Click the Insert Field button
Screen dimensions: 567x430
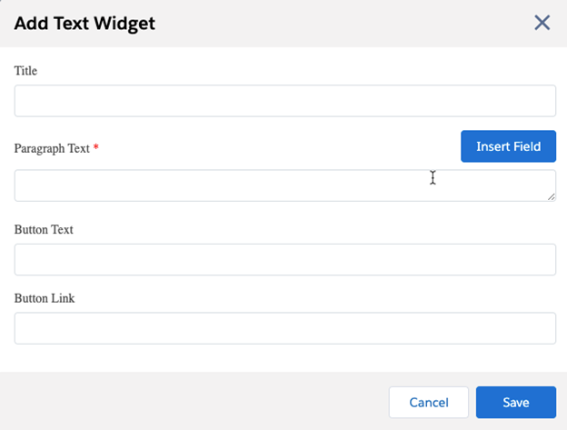coord(508,146)
